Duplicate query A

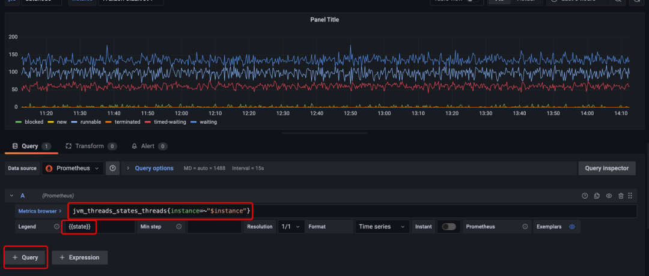597,196
